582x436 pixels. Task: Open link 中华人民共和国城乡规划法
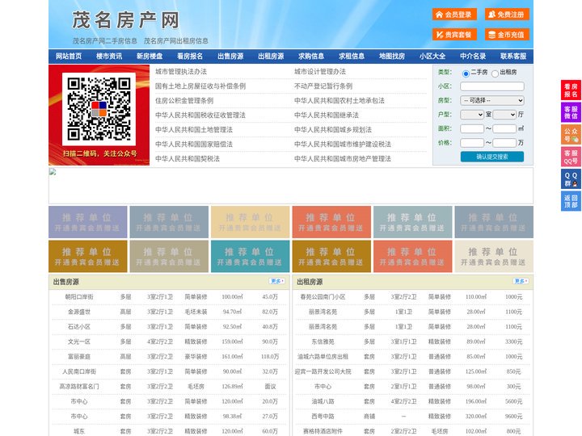click(x=333, y=129)
